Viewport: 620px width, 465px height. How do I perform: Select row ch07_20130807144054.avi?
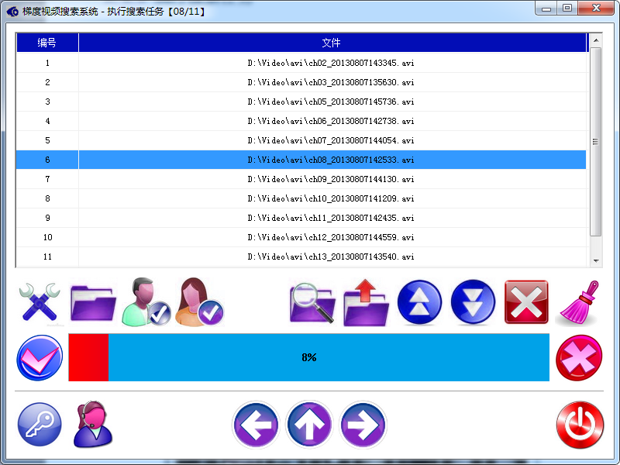[x=301, y=140]
